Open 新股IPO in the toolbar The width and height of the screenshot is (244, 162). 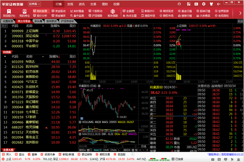click(148, 11)
